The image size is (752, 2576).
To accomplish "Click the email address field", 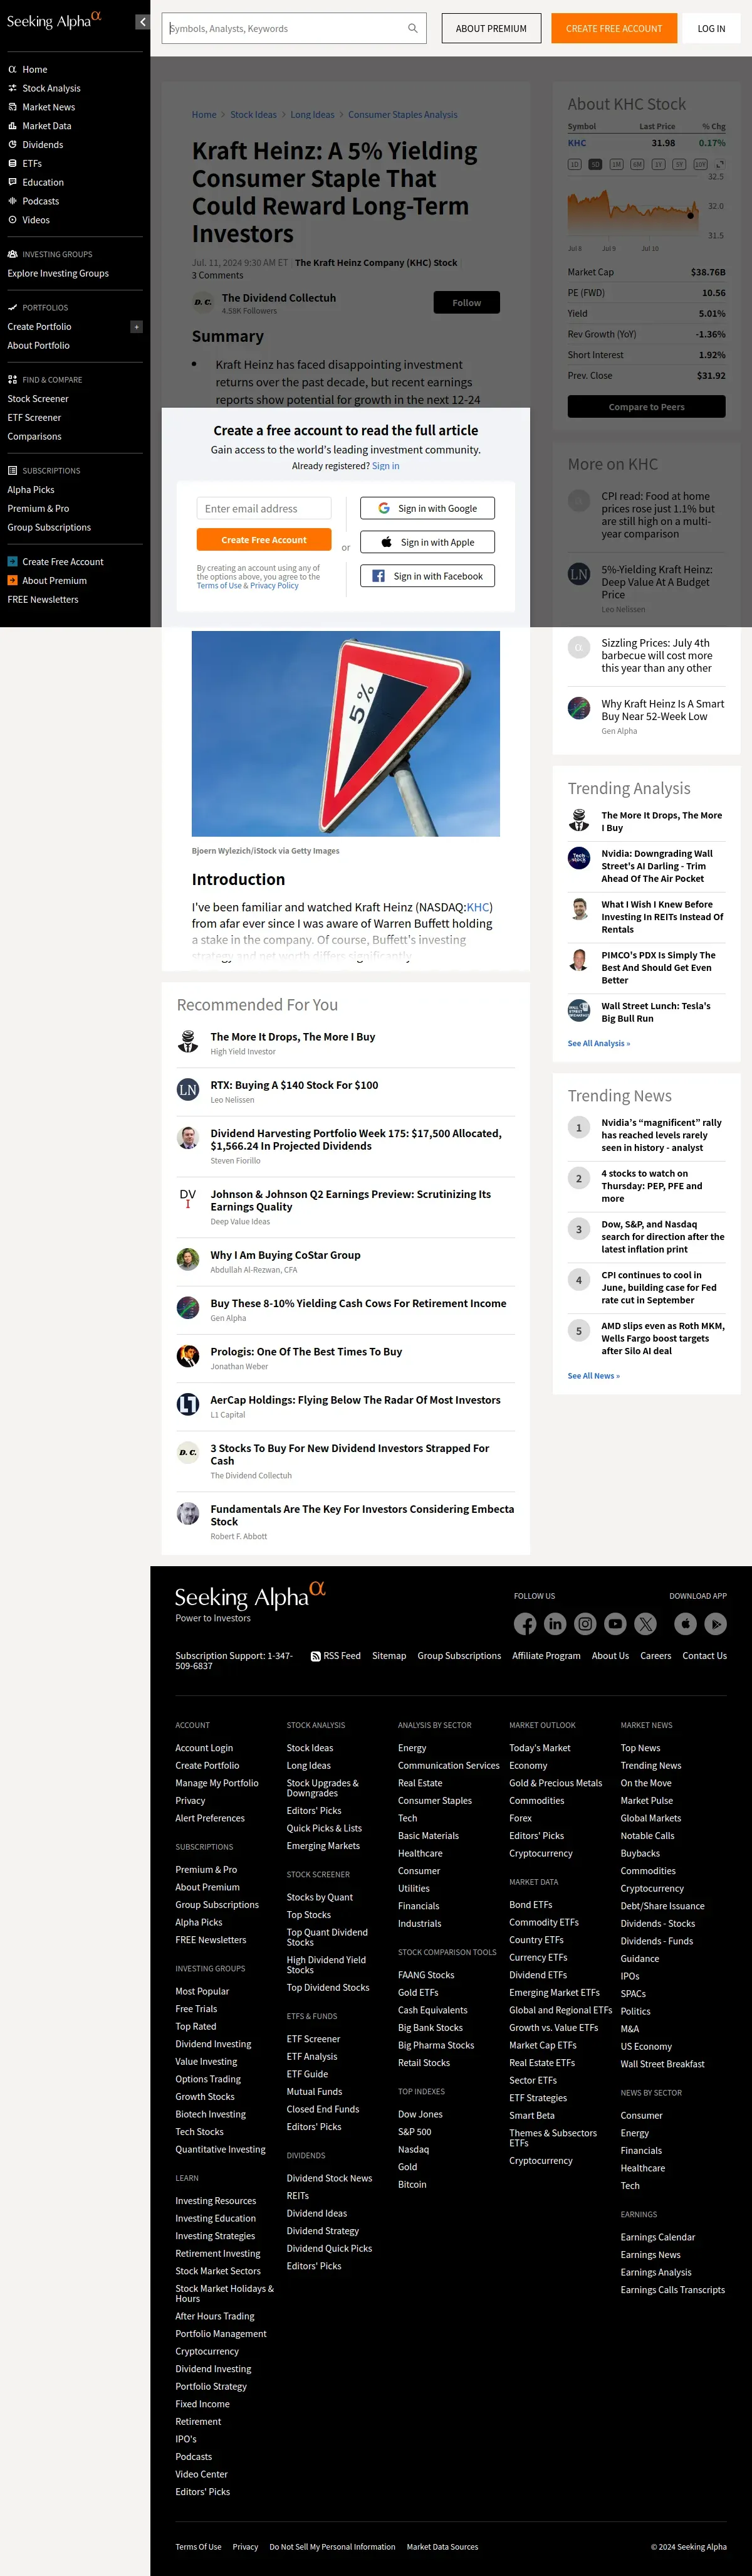I will pos(264,508).
